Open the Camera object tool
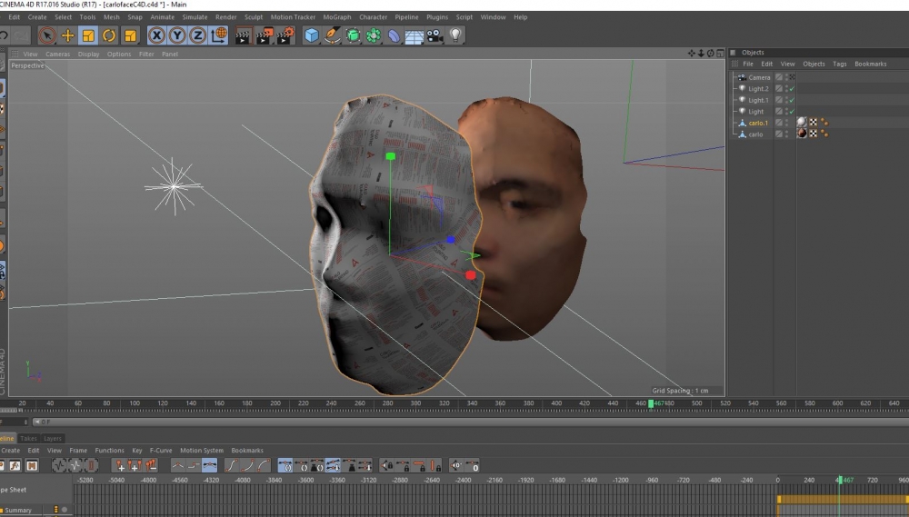909x517 pixels. point(435,35)
